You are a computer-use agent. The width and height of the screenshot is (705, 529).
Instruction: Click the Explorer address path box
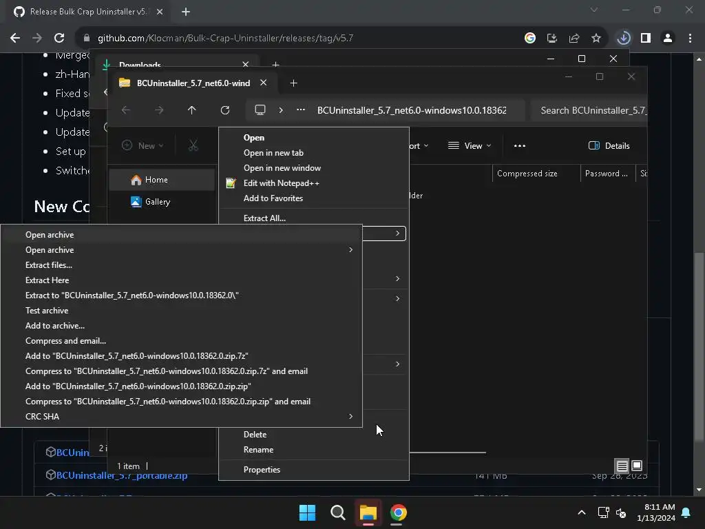coord(386,111)
